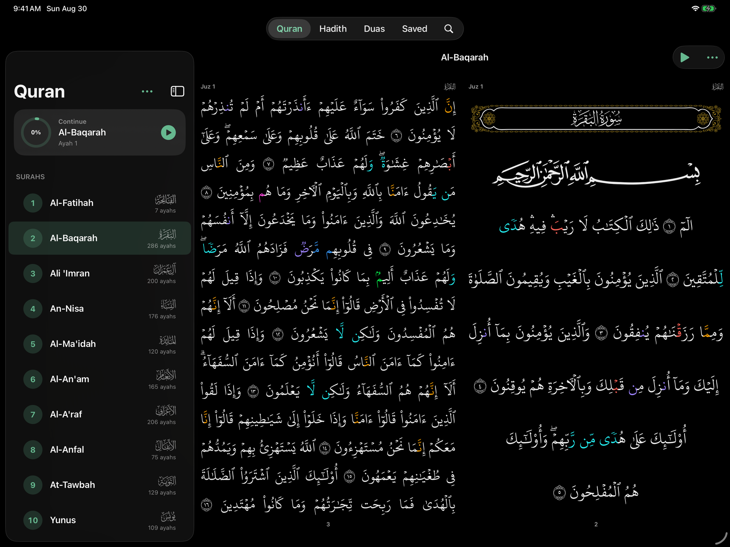Switch to the Quran tab
The height and width of the screenshot is (547, 730).
coord(289,29)
